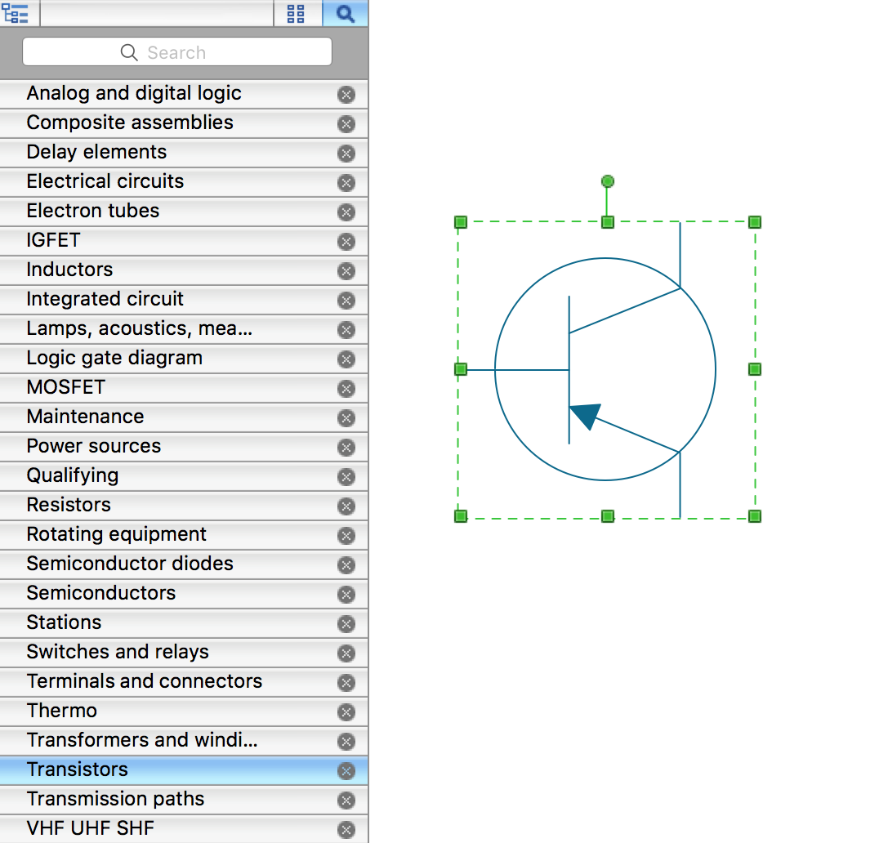
Task: Open Power sources library
Action: click(x=184, y=448)
